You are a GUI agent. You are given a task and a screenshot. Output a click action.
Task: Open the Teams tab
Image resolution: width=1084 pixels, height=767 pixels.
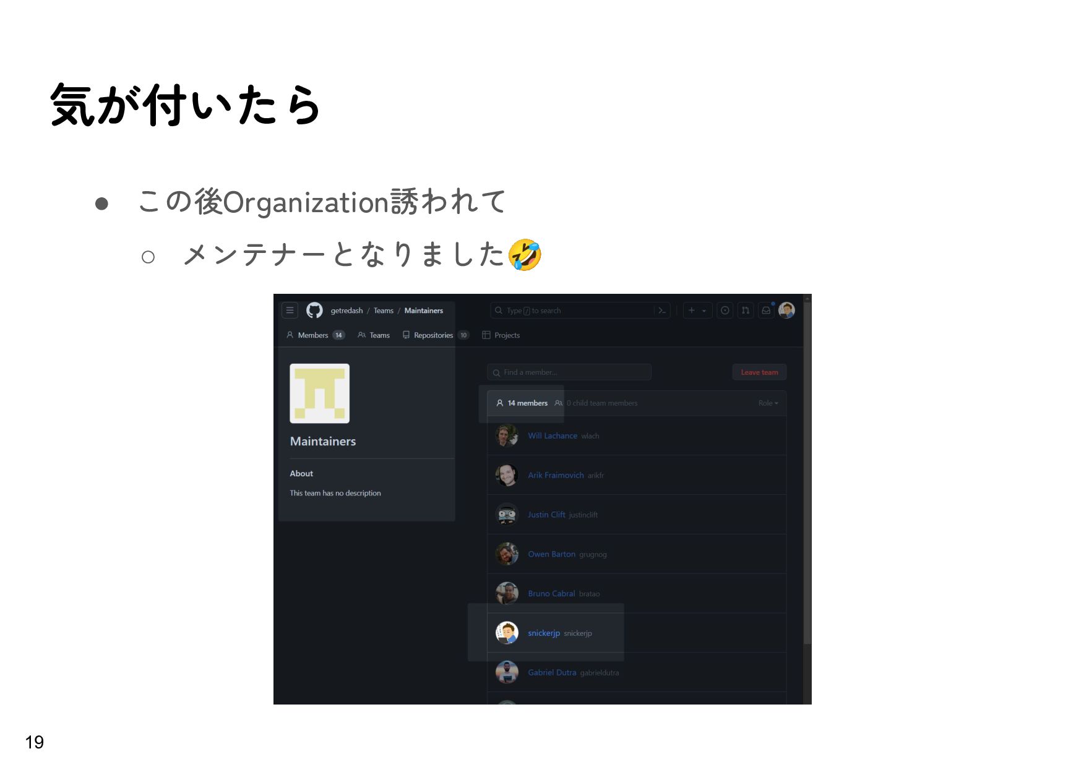pyautogui.click(x=374, y=335)
